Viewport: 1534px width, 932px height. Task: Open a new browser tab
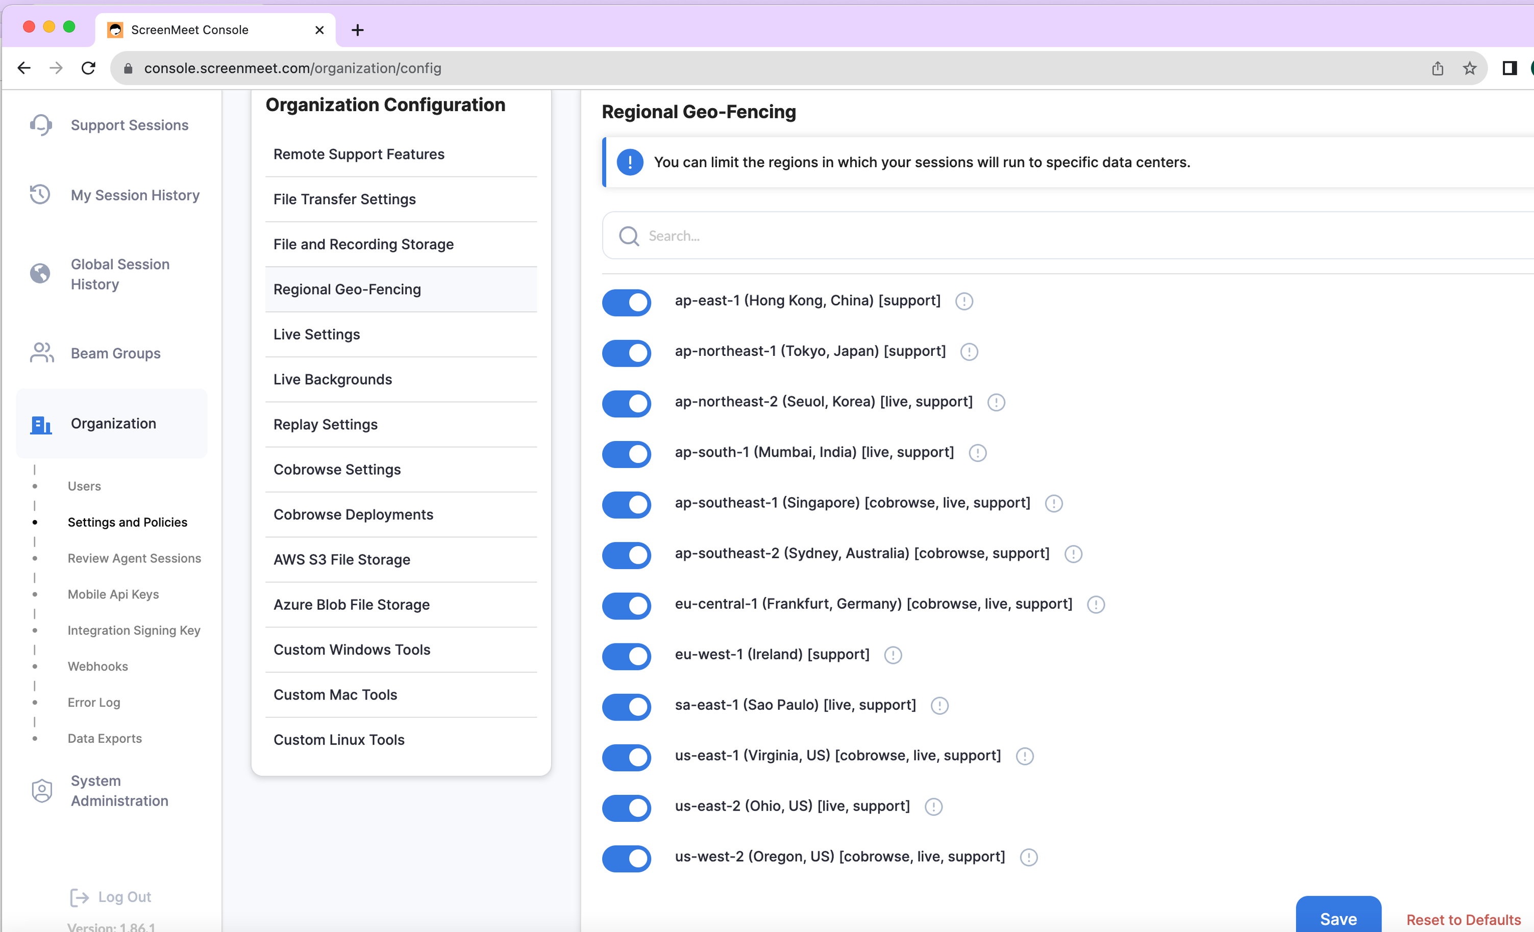tap(357, 30)
